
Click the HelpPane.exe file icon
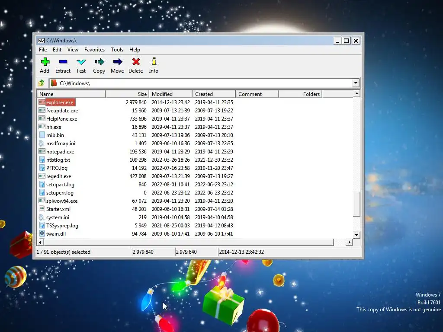click(x=42, y=118)
